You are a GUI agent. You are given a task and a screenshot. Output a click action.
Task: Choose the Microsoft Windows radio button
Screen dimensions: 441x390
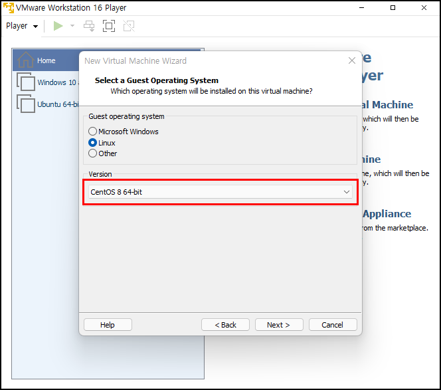coord(92,132)
